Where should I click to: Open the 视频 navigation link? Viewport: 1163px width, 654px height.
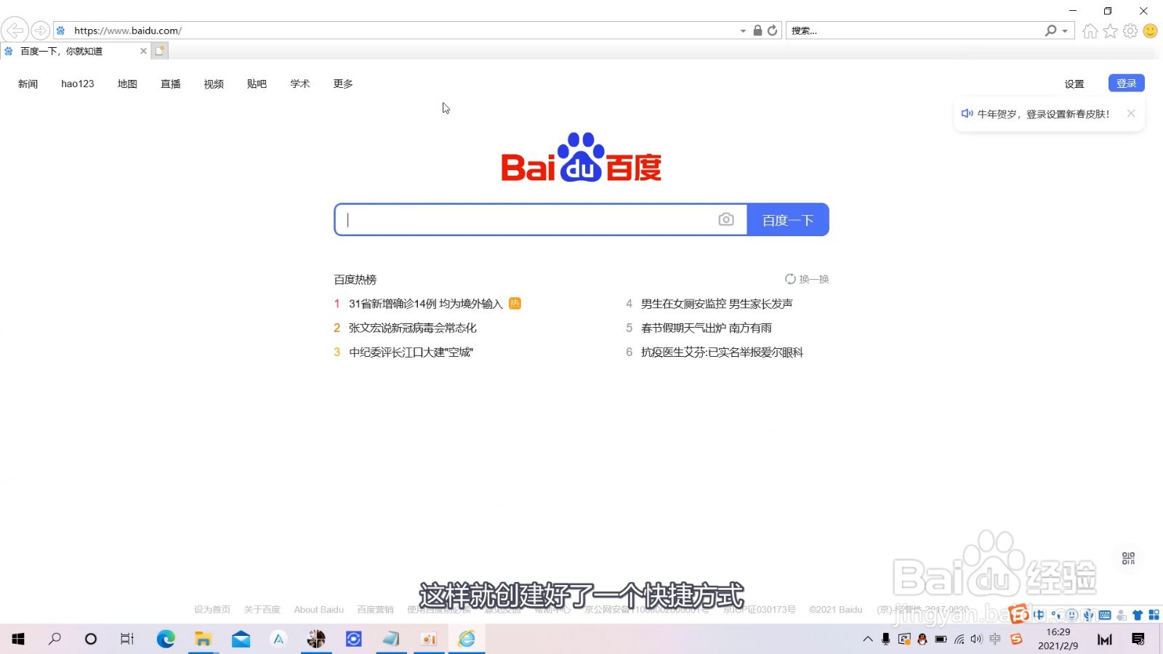[x=214, y=84]
